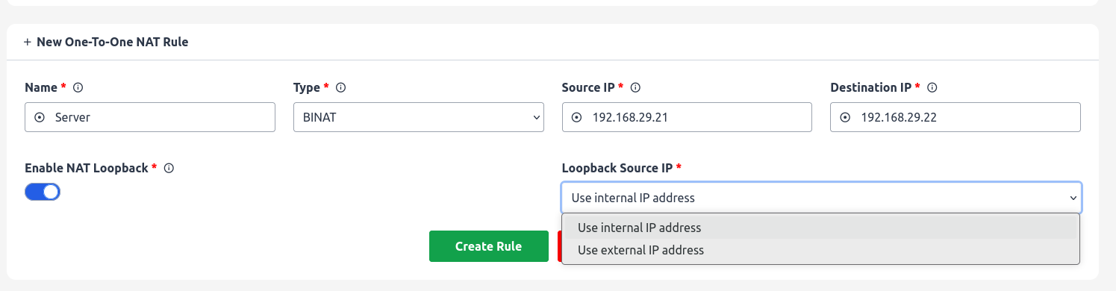
Task: Click the target icon inside Source IP field
Action: coord(576,117)
